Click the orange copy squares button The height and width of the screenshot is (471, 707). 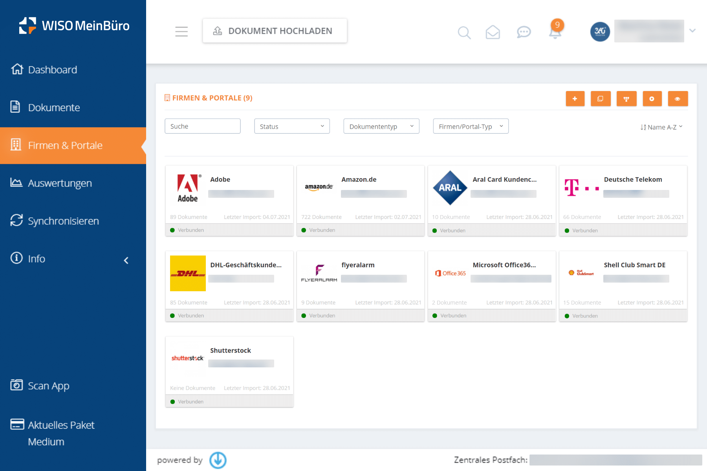pyautogui.click(x=601, y=99)
